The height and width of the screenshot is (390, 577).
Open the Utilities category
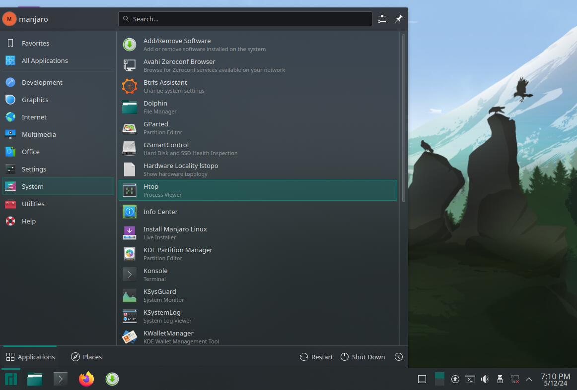pos(58,204)
